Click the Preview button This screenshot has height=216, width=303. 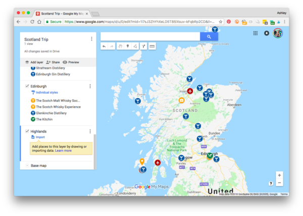71,62
